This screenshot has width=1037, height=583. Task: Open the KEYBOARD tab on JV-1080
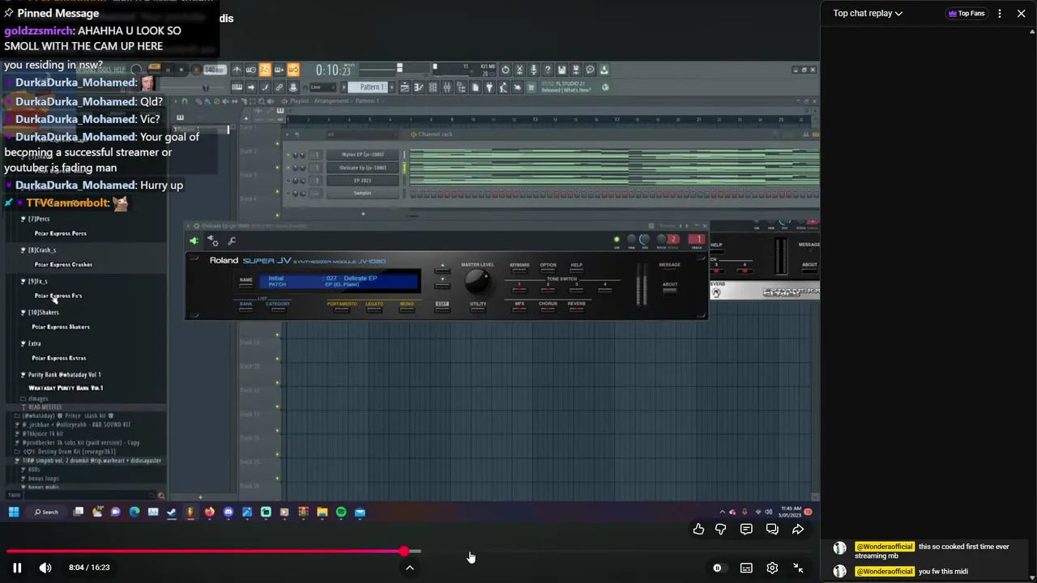[519, 271]
